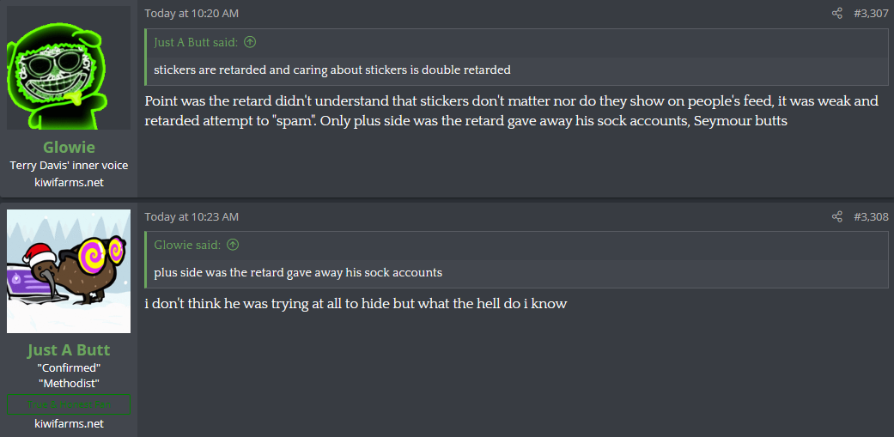
Task: Click the 'Today at 10:23 AM' timestamp
Action: pyautogui.click(x=192, y=216)
